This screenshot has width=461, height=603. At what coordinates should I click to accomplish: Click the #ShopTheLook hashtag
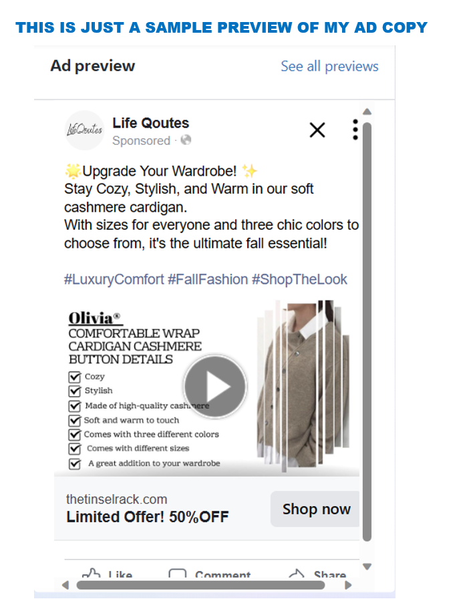(299, 279)
